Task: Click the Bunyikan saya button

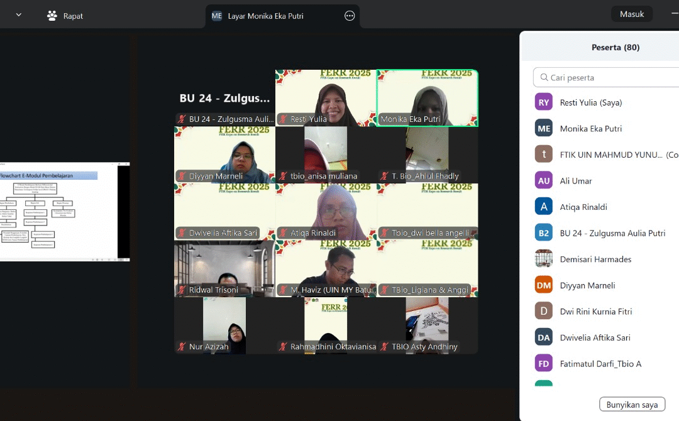Action: [632, 405]
